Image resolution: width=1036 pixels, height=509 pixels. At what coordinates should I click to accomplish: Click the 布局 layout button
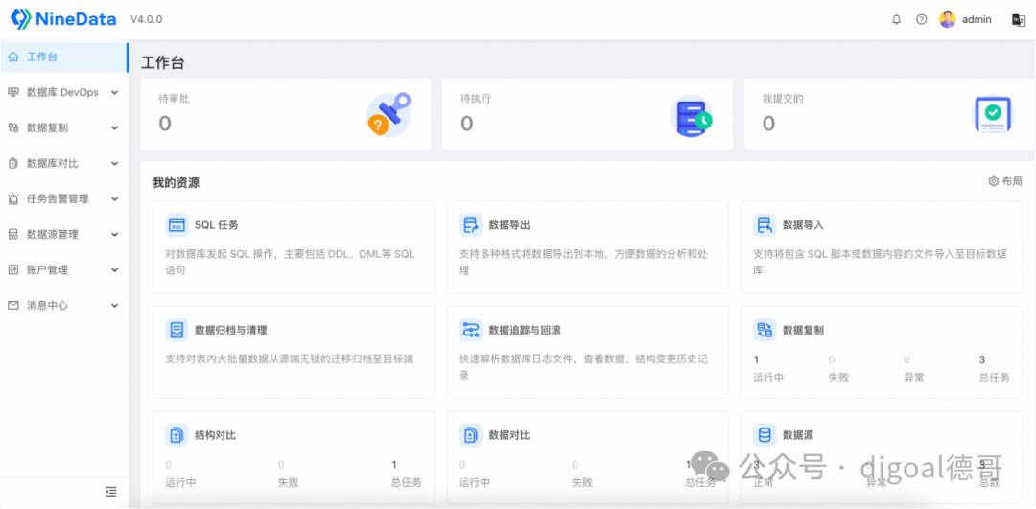(x=1005, y=181)
